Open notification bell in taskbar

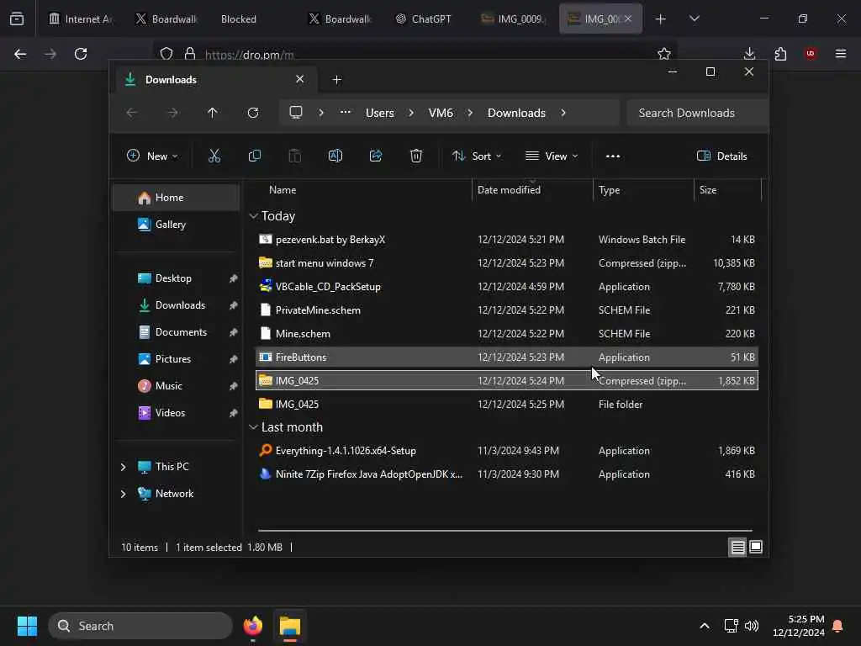(x=838, y=626)
